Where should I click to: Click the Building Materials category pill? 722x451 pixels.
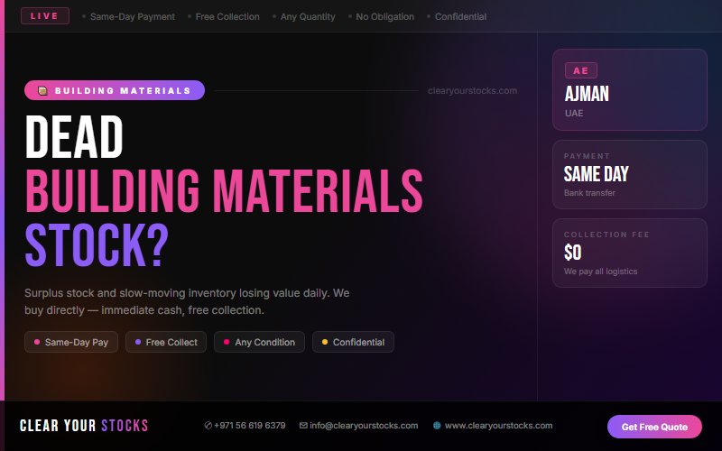coord(115,90)
